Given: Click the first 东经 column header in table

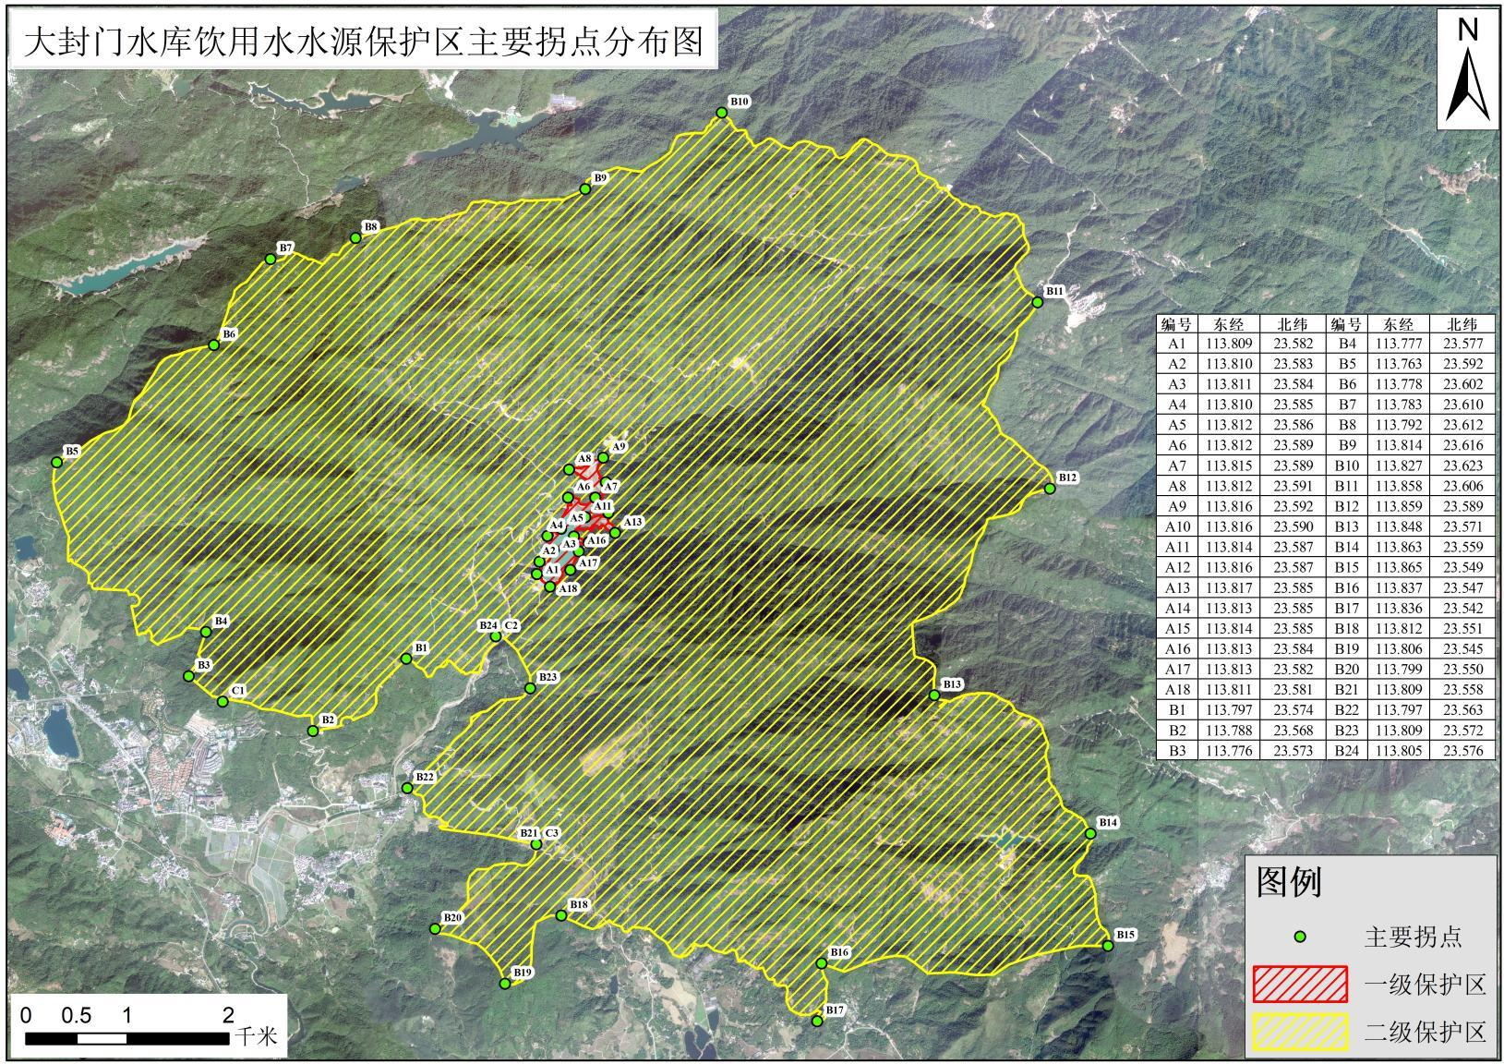Looking at the screenshot, I should [1229, 324].
